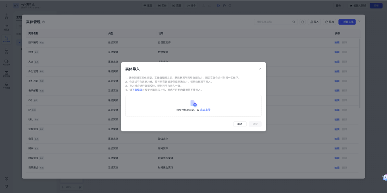Open the 变量 tab in top toolbar
The image size is (387, 193).
(177, 6)
